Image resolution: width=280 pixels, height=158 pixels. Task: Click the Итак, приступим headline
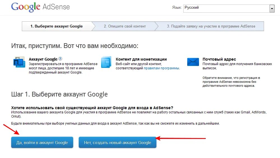point(75,46)
